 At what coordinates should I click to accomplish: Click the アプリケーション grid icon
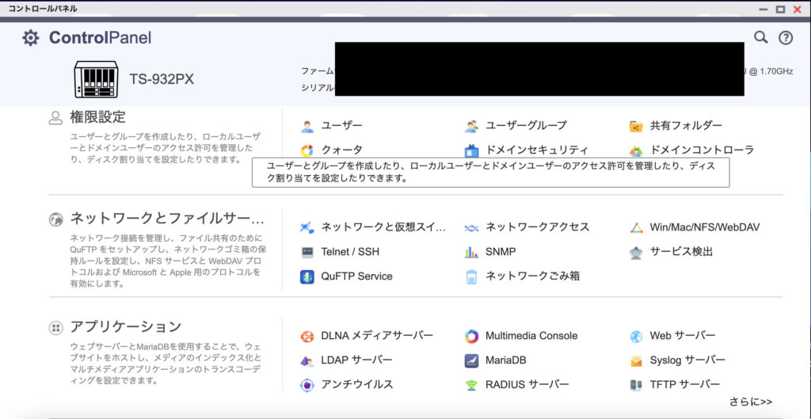pos(55,327)
